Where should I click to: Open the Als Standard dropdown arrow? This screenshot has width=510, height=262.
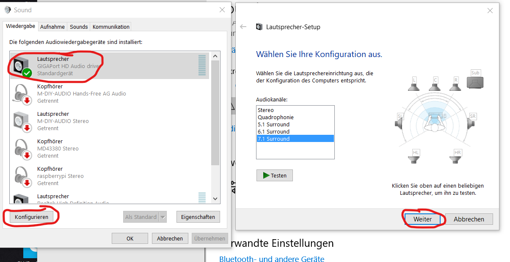(163, 217)
